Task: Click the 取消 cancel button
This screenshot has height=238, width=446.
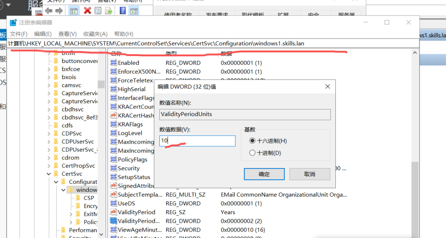Action: 309,174
